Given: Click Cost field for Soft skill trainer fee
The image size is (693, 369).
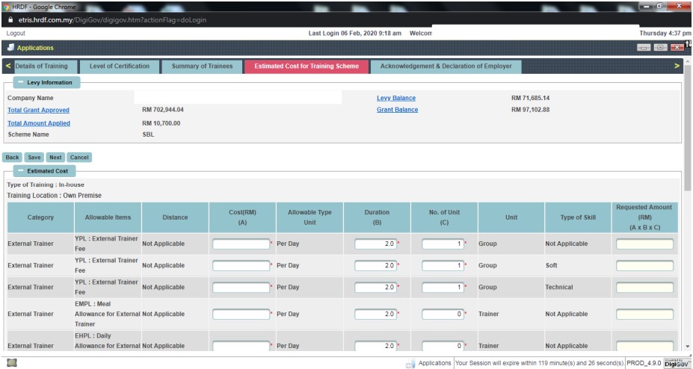Looking at the screenshot, I should click(241, 266).
